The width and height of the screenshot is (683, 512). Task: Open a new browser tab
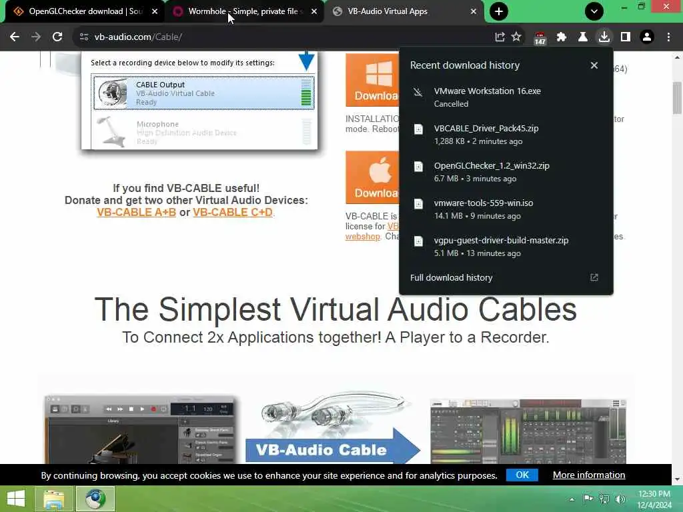point(499,11)
